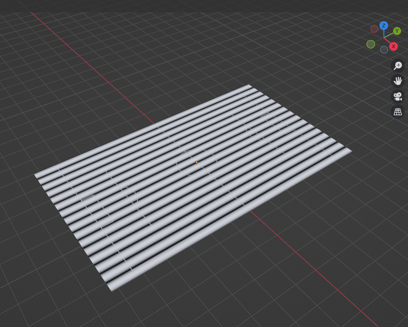This screenshot has width=408, height=327.
Task: Click the red X axis gizmo handle
Action: [393, 47]
